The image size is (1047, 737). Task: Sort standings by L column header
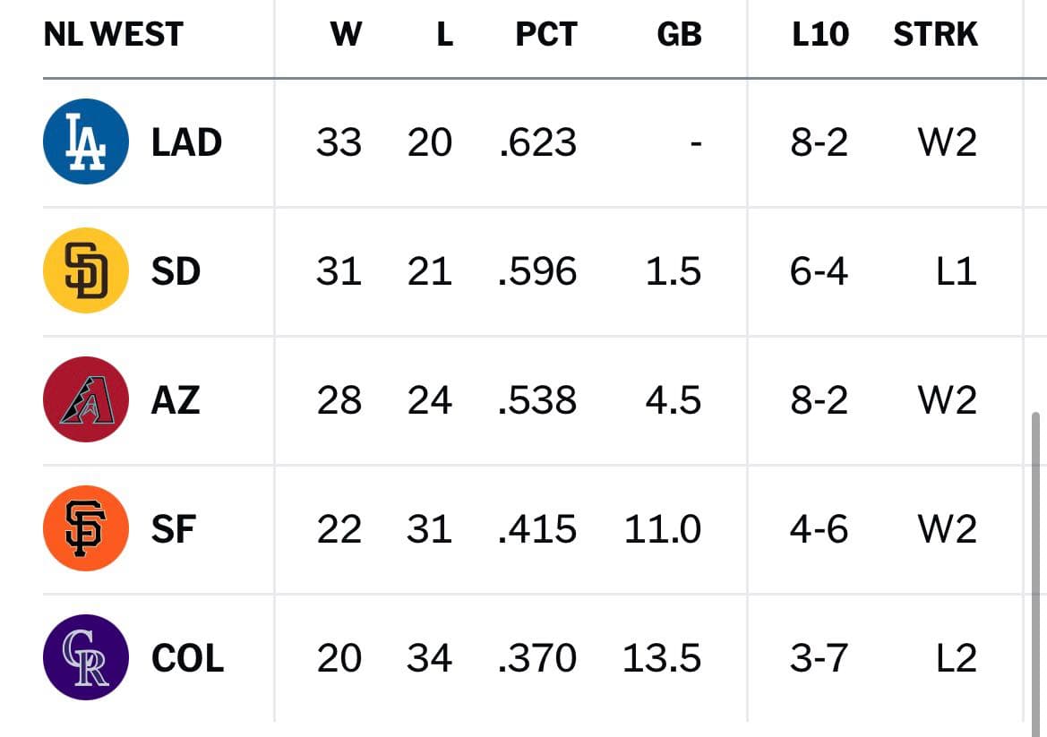(445, 34)
